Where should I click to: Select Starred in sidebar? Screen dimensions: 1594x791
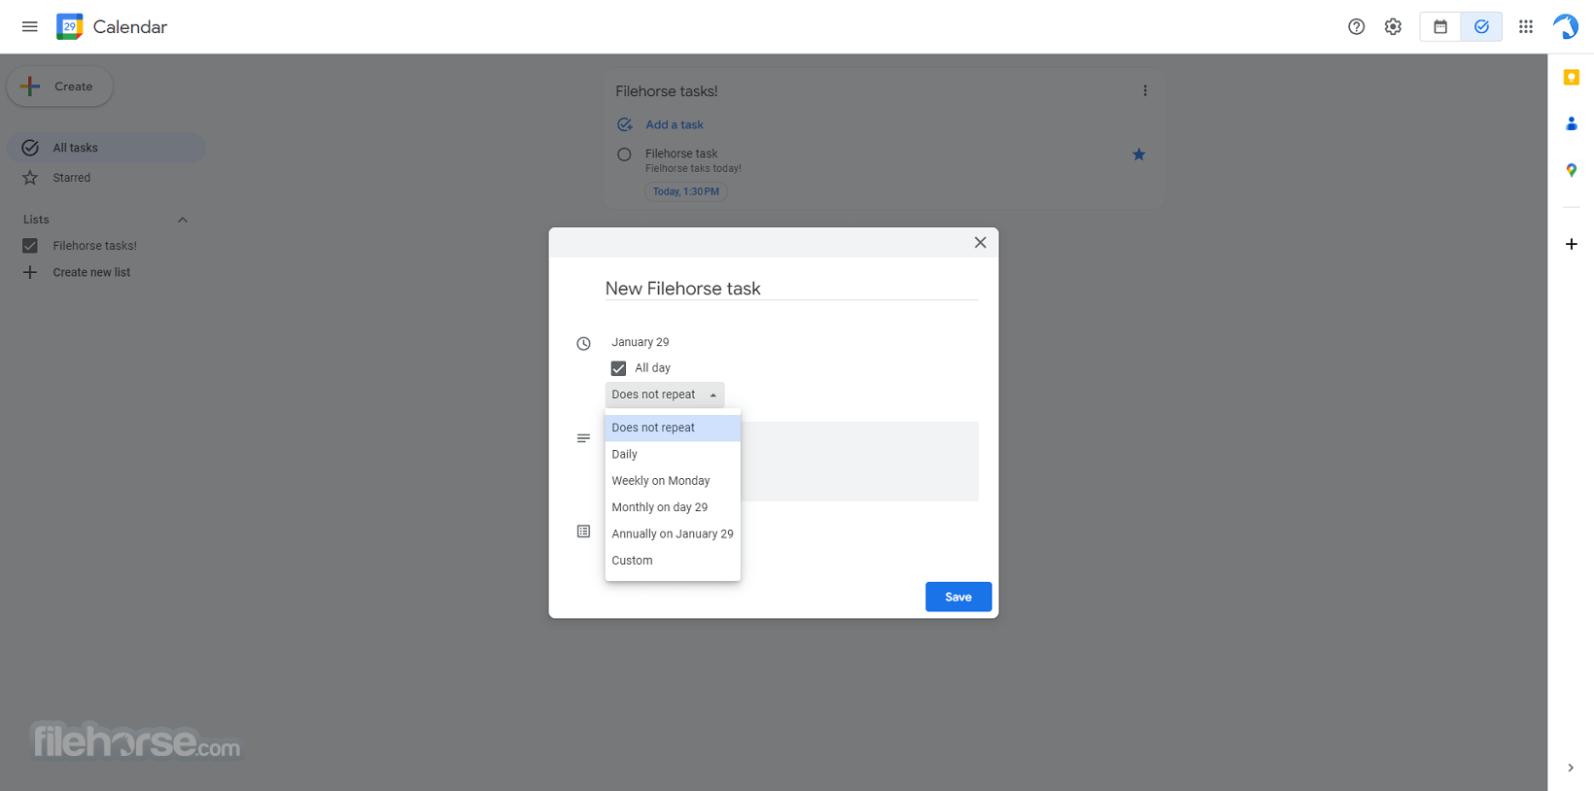[x=106, y=178]
